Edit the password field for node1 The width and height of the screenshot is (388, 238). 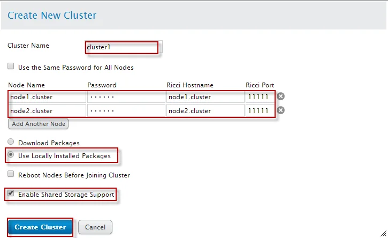125,97
